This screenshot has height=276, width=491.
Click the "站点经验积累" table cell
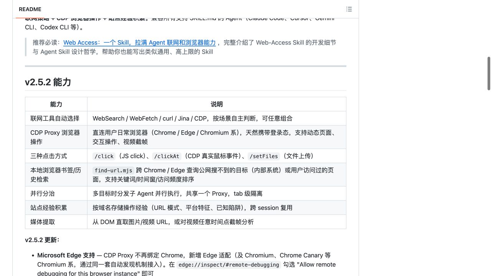coord(56,208)
